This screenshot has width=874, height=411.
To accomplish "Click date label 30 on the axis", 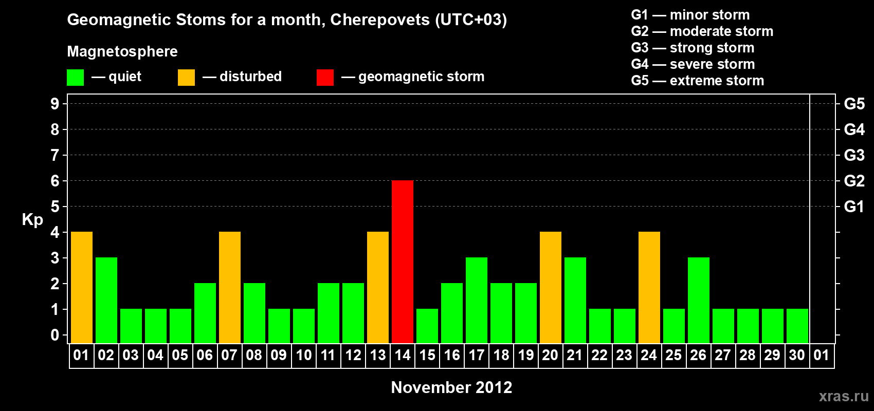I will (x=797, y=356).
